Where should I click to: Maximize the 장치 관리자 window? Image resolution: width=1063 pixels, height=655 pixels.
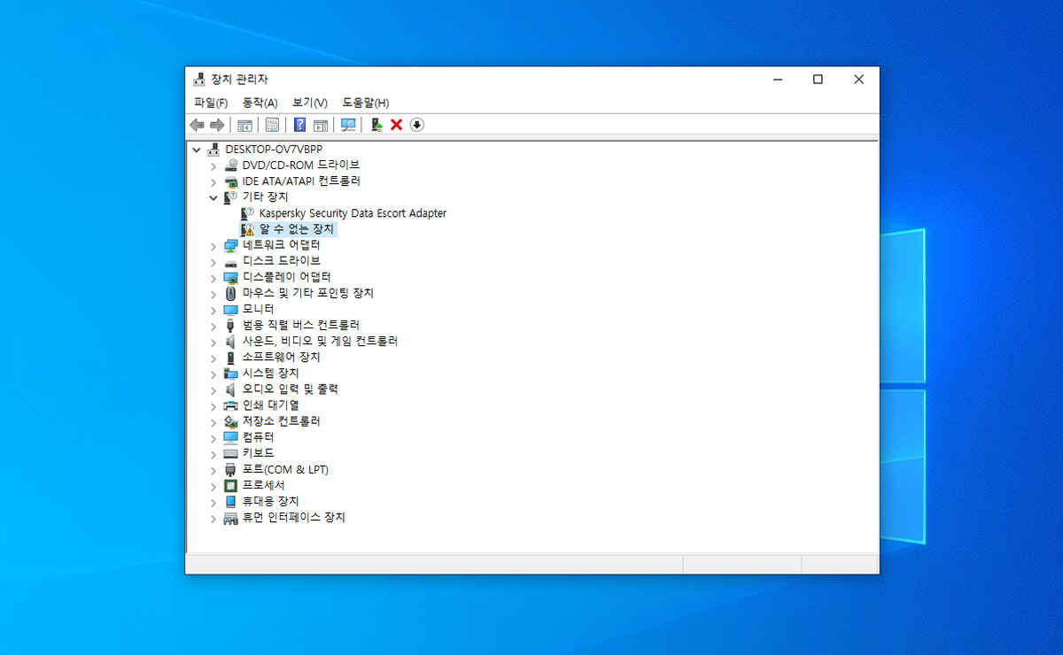click(818, 80)
